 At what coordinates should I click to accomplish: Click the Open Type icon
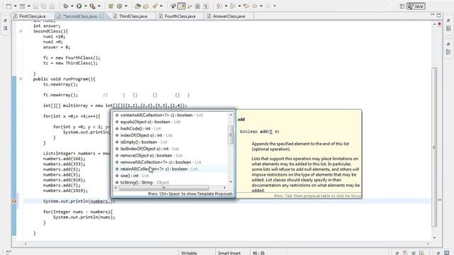click(138, 6)
